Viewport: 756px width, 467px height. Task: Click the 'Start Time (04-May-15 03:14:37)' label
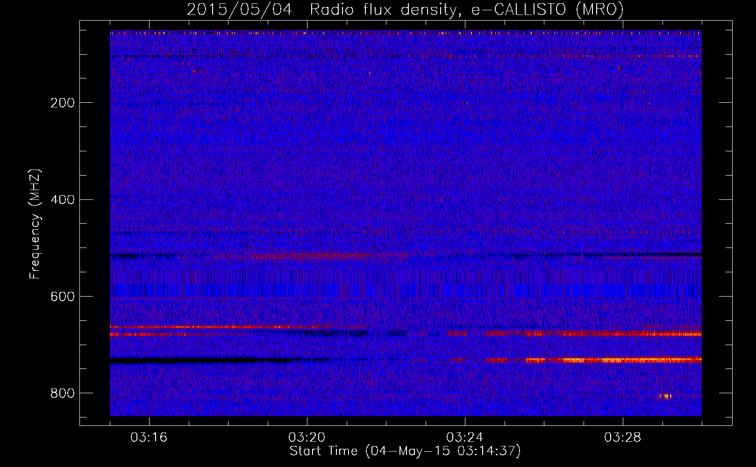[405, 451]
